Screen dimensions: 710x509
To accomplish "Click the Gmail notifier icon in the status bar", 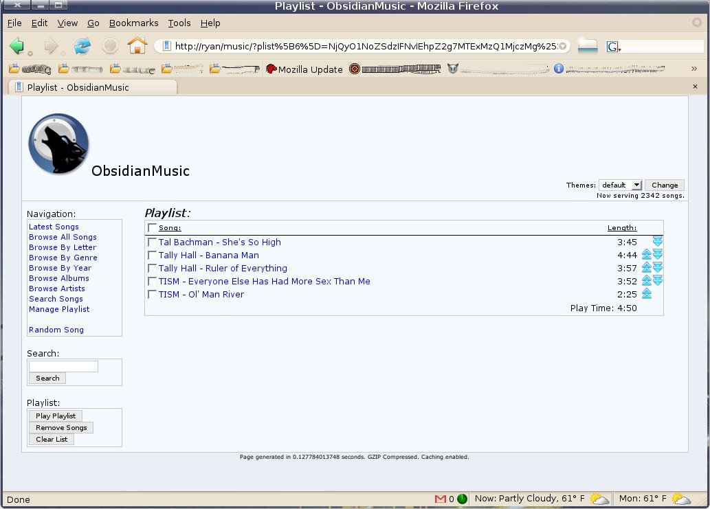I will pos(440,499).
